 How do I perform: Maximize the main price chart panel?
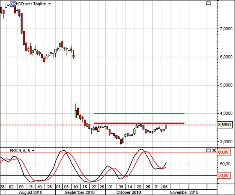(208, 3)
